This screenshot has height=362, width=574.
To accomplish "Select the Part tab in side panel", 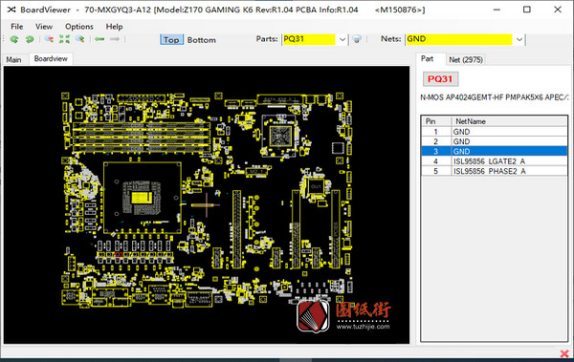I will click(x=428, y=59).
